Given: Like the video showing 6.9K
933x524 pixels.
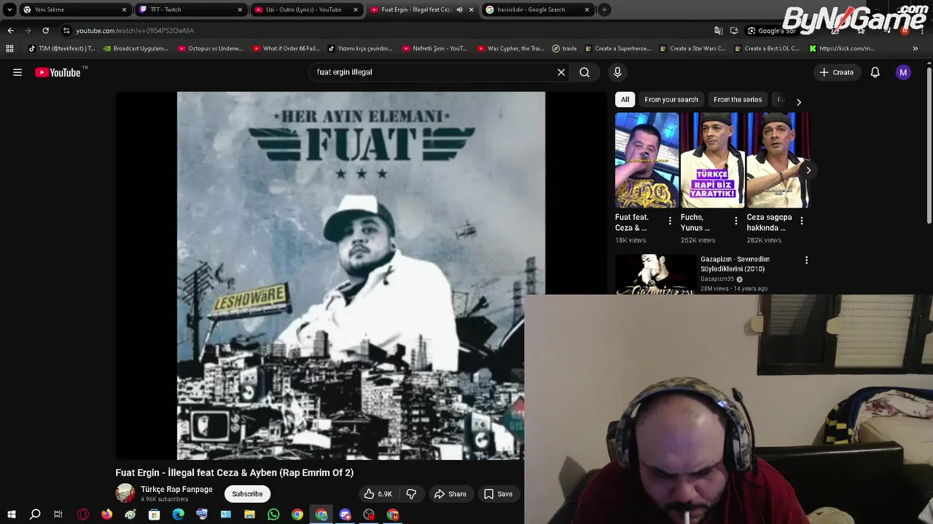Looking at the screenshot, I should 378,494.
